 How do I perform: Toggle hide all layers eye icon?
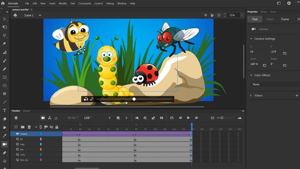click(51, 127)
